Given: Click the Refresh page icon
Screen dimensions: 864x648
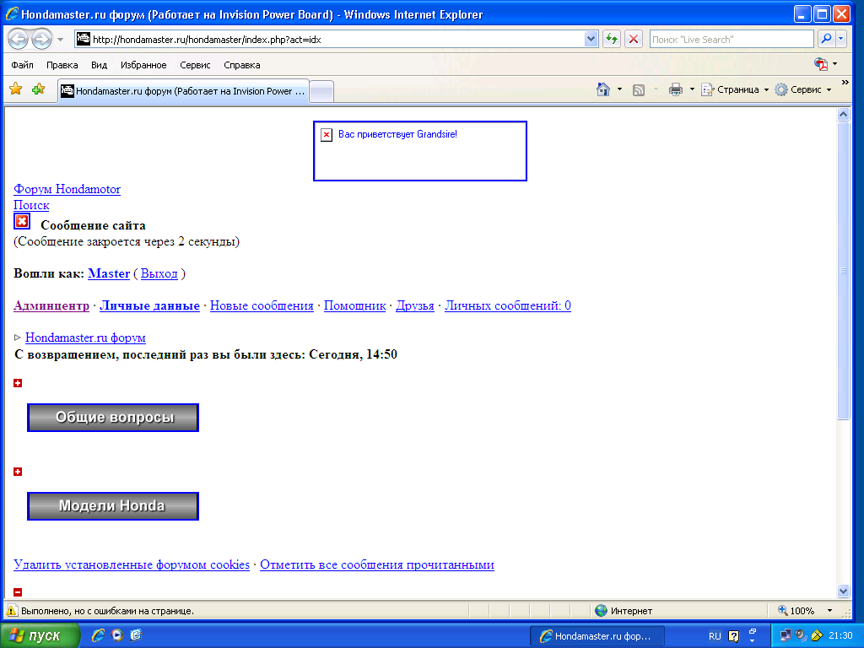Looking at the screenshot, I should click(612, 40).
